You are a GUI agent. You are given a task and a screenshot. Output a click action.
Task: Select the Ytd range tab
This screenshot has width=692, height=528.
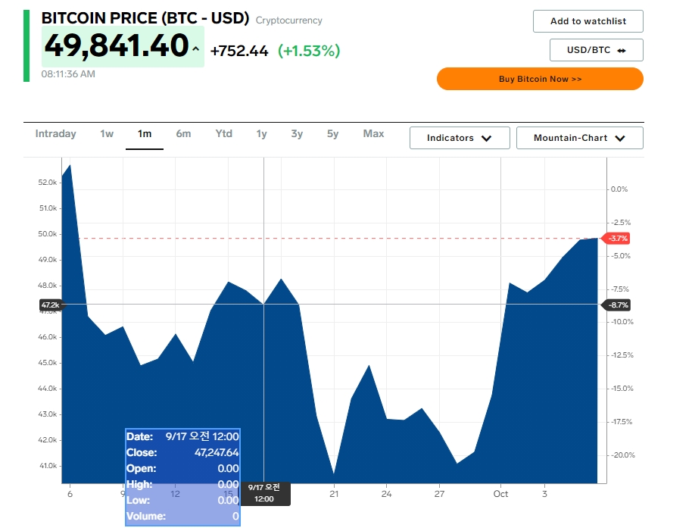224,134
